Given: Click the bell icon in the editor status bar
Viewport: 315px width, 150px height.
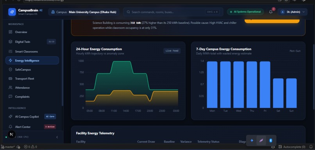Looking at the screenshot, I should [x=311, y=147].
